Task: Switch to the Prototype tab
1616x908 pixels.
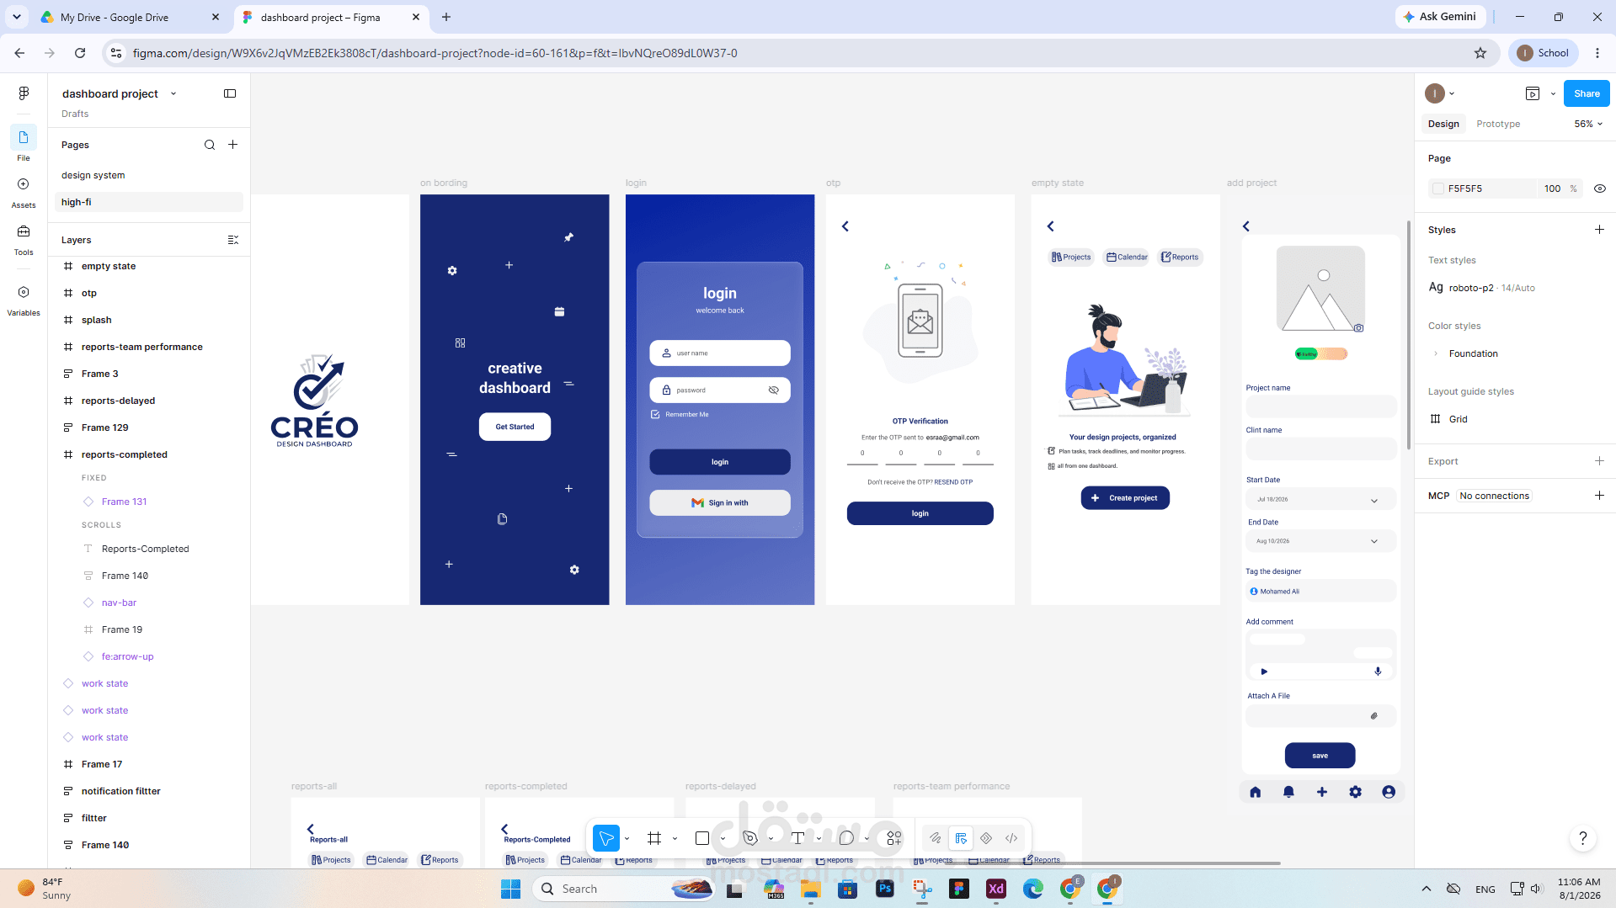Action: click(x=1498, y=124)
